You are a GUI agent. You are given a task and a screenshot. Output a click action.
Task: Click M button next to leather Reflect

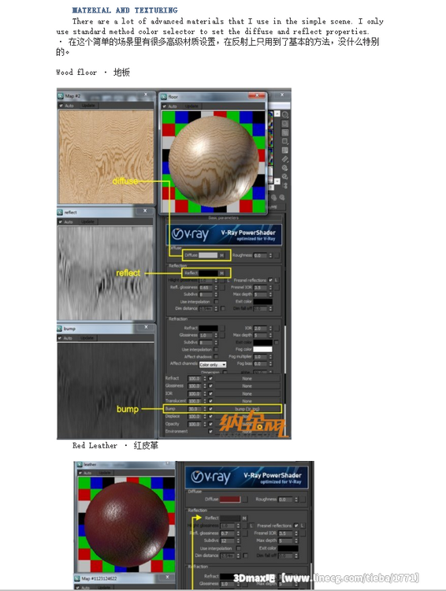(244, 519)
